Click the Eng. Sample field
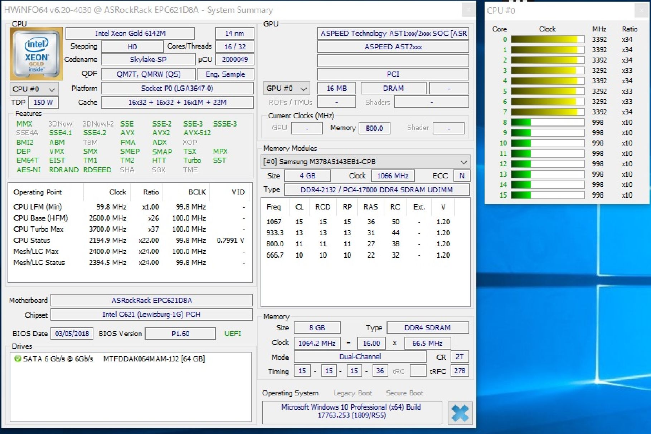 click(225, 74)
